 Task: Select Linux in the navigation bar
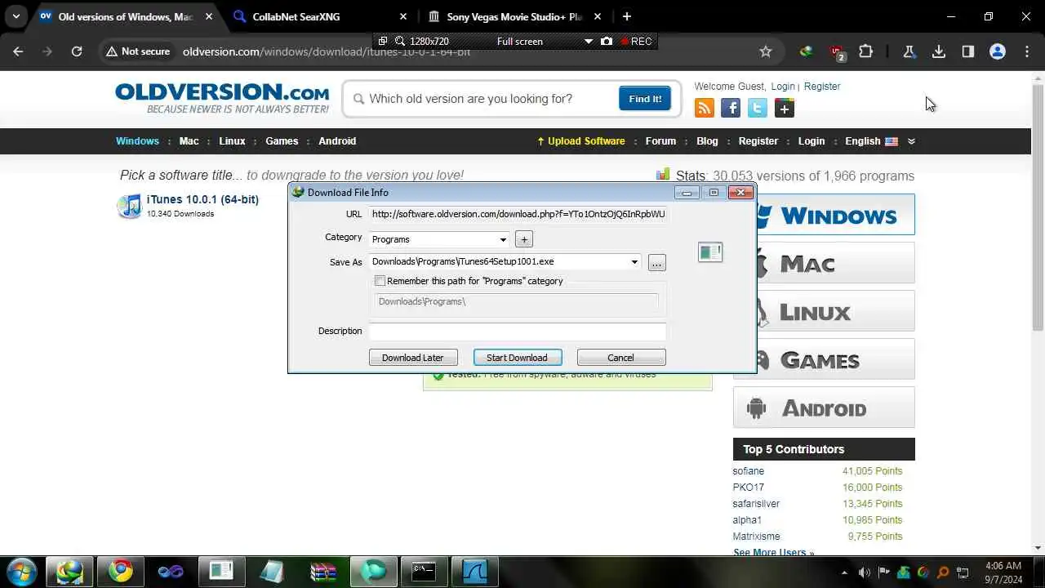232,141
